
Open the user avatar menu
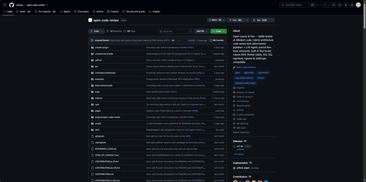[358, 5]
